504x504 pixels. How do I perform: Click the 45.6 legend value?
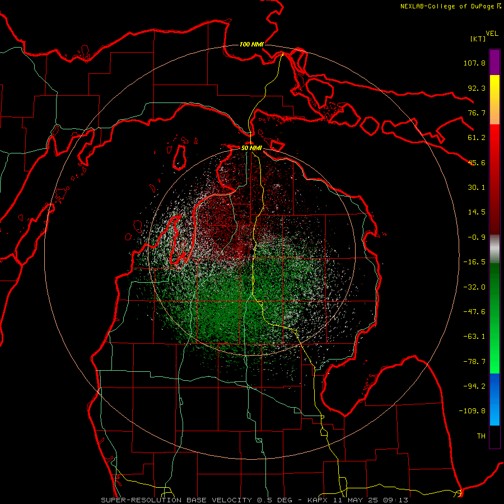coord(477,162)
